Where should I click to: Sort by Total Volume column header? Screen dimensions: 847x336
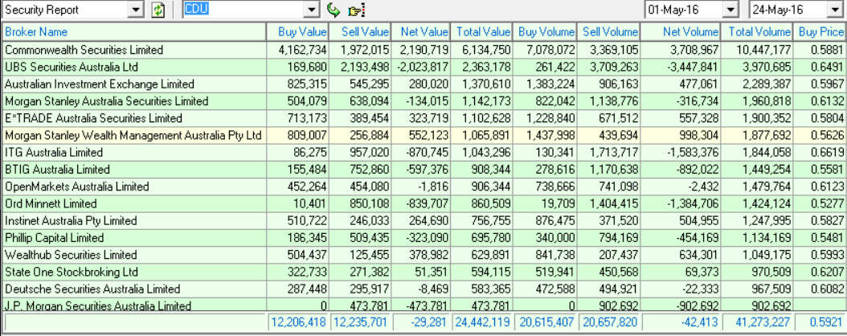point(759,32)
